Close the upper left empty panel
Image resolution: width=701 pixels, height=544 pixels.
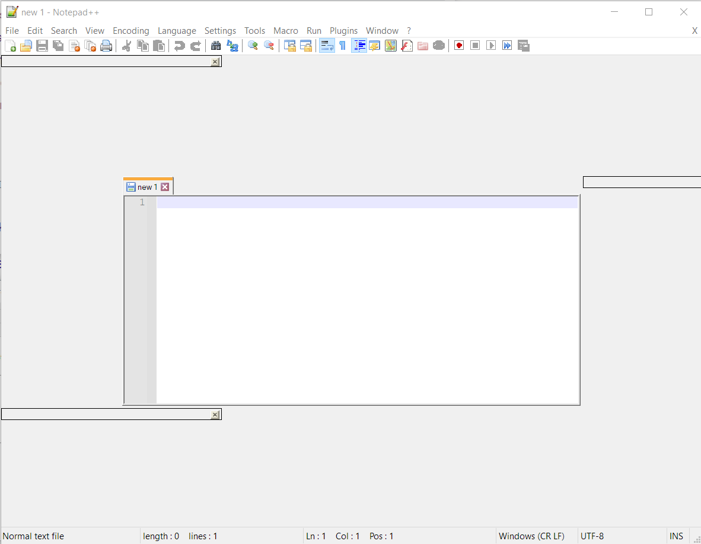[x=215, y=62]
